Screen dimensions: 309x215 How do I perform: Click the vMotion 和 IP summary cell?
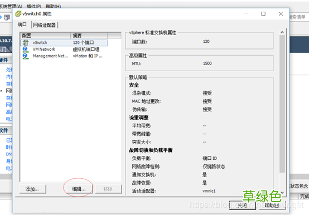click(x=88, y=56)
